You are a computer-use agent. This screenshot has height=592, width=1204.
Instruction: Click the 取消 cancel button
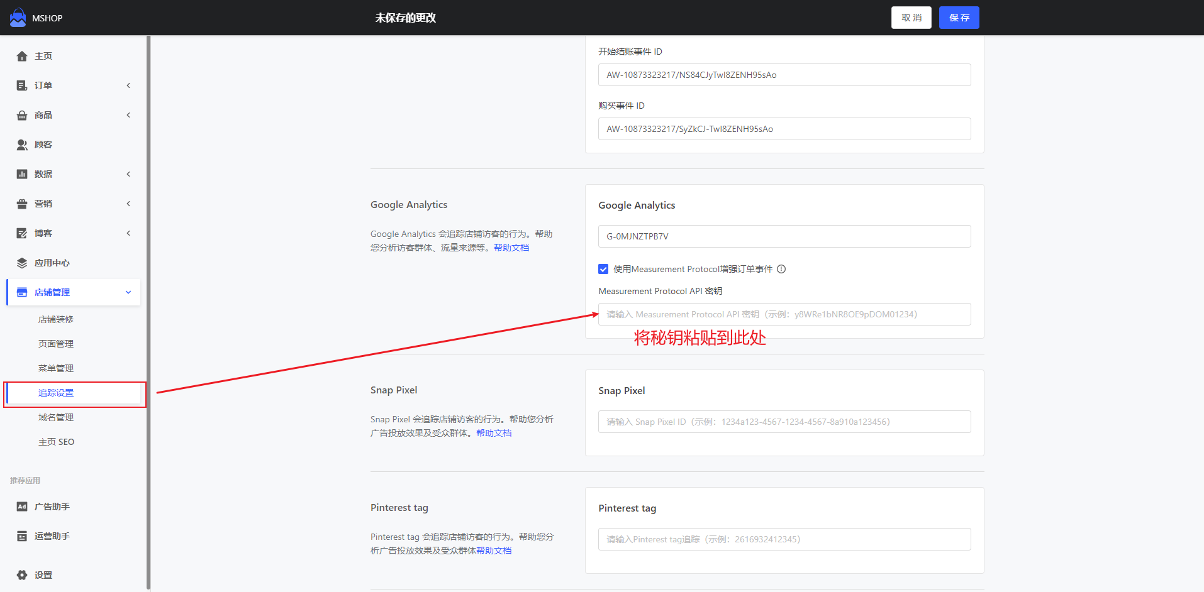coord(911,18)
